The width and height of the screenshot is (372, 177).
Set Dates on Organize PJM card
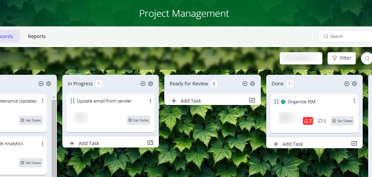coord(342,121)
